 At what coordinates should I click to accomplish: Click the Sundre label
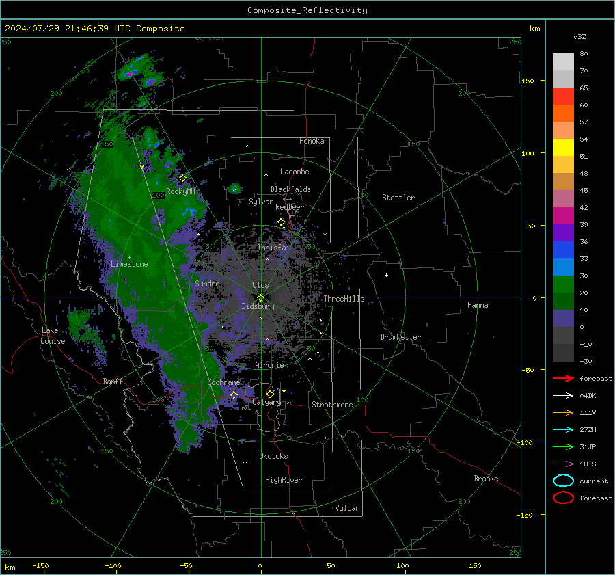(207, 283)
